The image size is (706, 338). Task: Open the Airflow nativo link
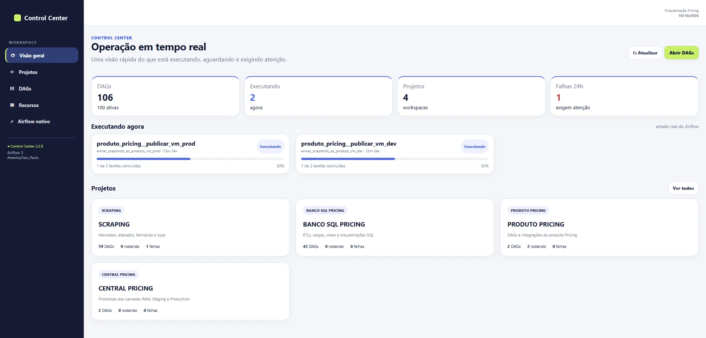click(42, 122)
